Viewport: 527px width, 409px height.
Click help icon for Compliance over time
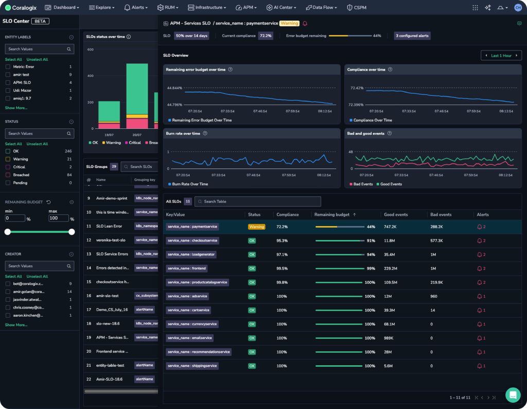click(390, 70)
